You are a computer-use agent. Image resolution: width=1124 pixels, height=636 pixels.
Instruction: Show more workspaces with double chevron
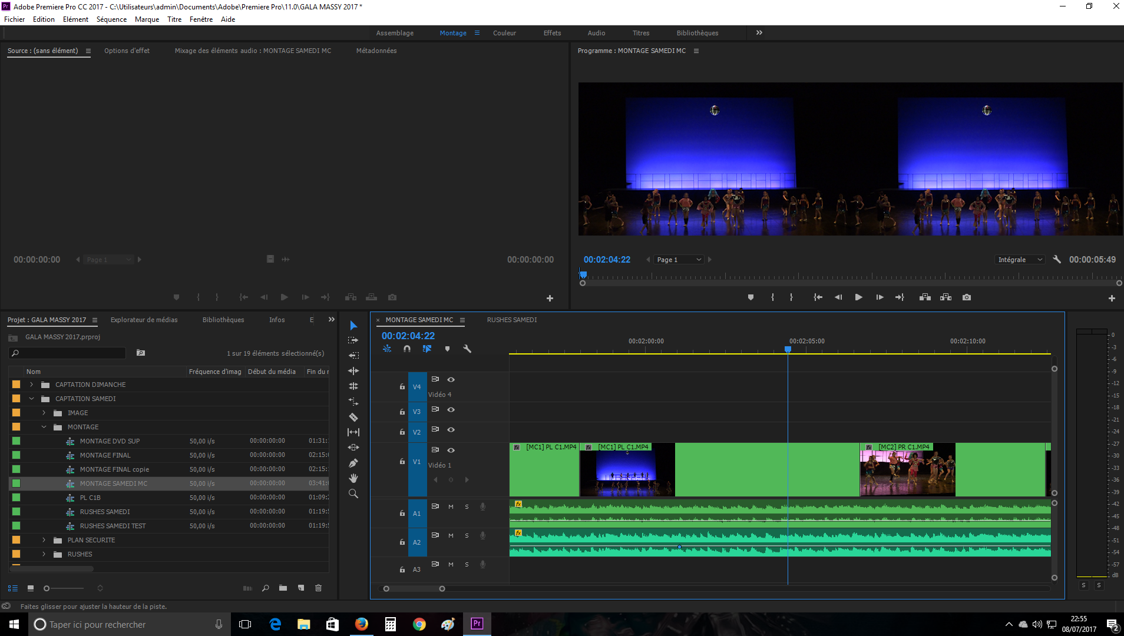pyautogui.click(x=759, y=32)
